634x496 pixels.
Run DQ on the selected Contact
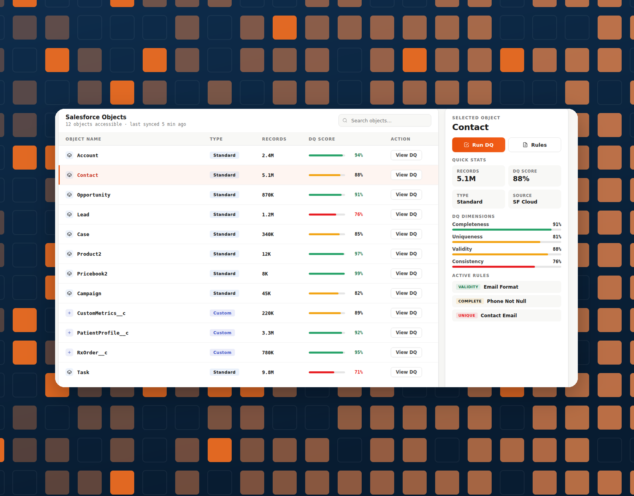479,145
